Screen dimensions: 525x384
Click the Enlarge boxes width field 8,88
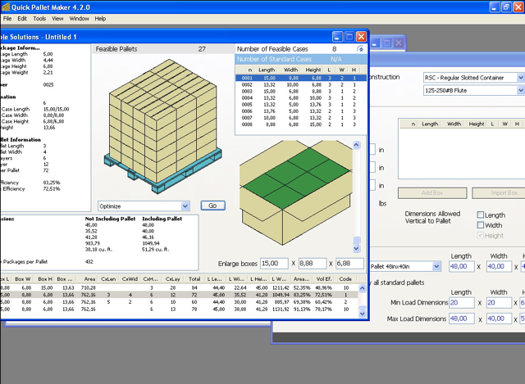point(313,264)
